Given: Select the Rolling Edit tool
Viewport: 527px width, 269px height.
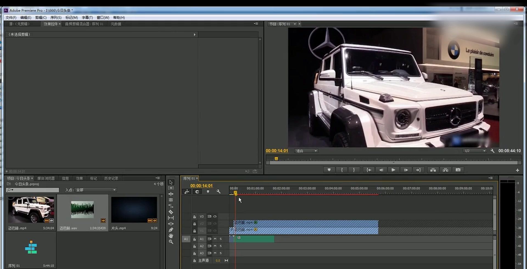Looking at the screenshot, I should [171, 200].
